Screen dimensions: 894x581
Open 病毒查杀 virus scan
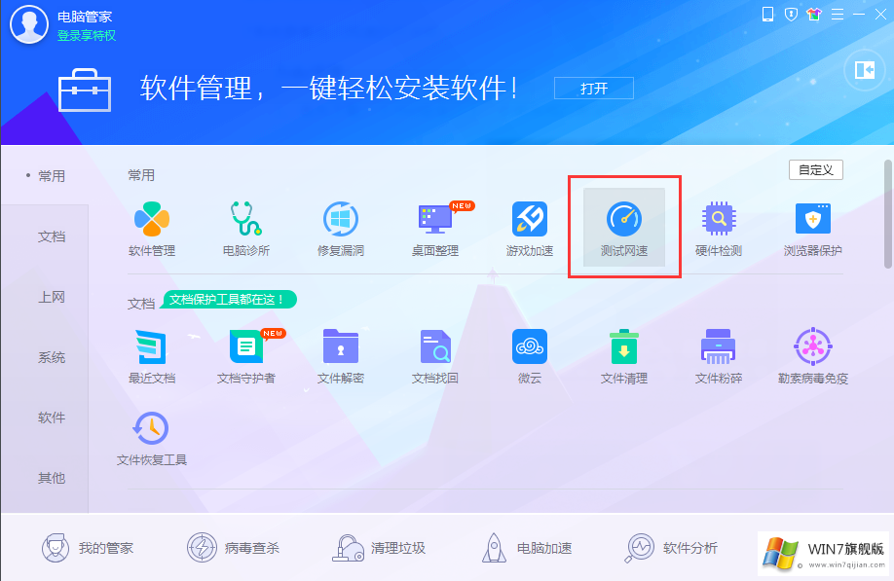pyautogui.click(x=233, y=548)
